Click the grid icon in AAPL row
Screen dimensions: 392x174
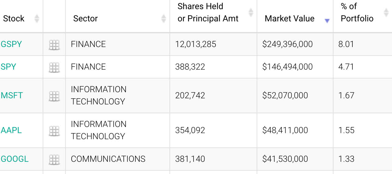[x=54, y=131]
